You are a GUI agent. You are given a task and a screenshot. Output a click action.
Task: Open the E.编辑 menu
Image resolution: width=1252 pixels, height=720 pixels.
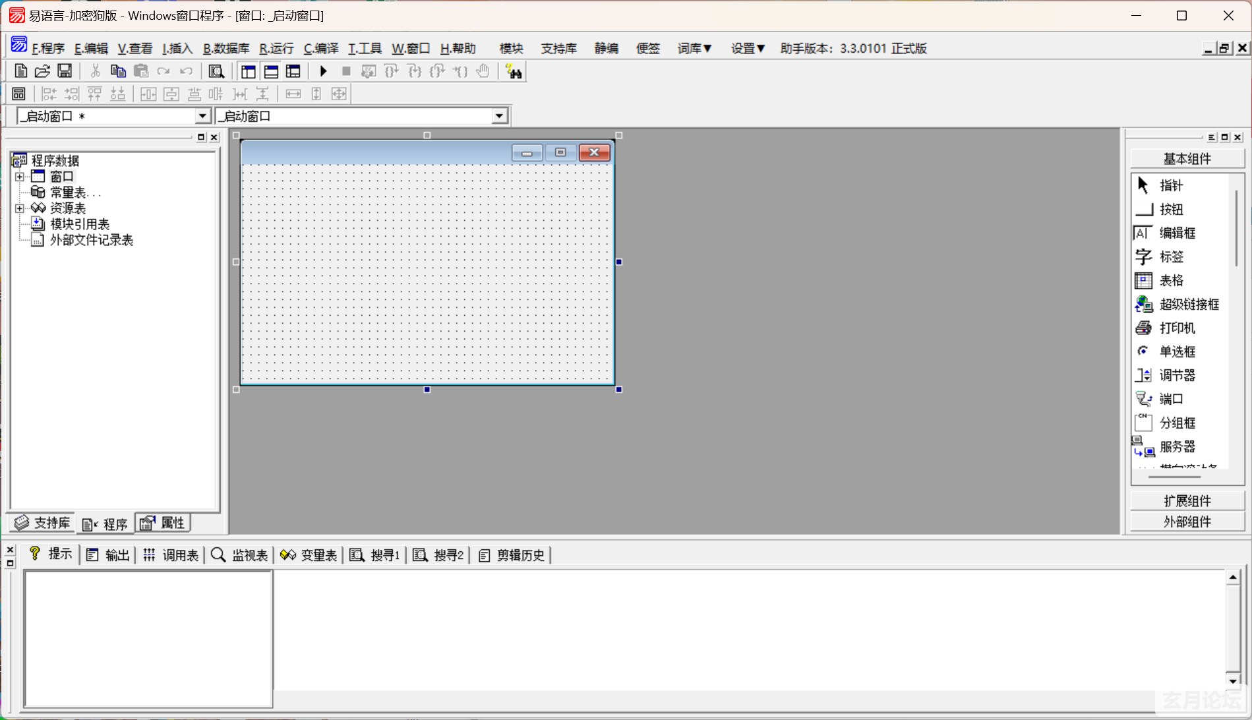click(x=91, y=48)
